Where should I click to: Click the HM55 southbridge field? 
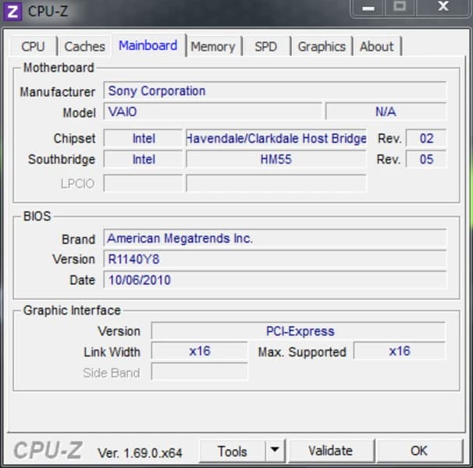click(276, 159)
